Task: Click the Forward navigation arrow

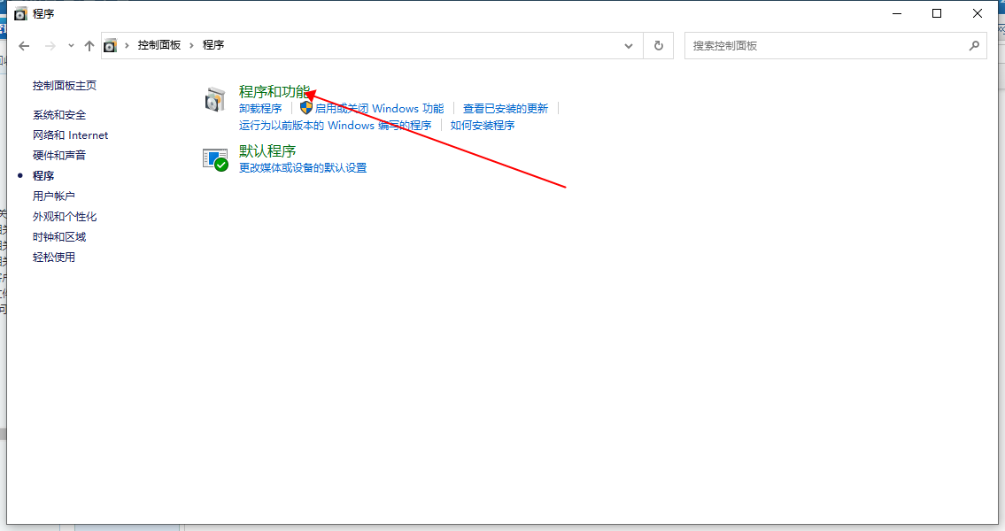Action: [50, 45]
